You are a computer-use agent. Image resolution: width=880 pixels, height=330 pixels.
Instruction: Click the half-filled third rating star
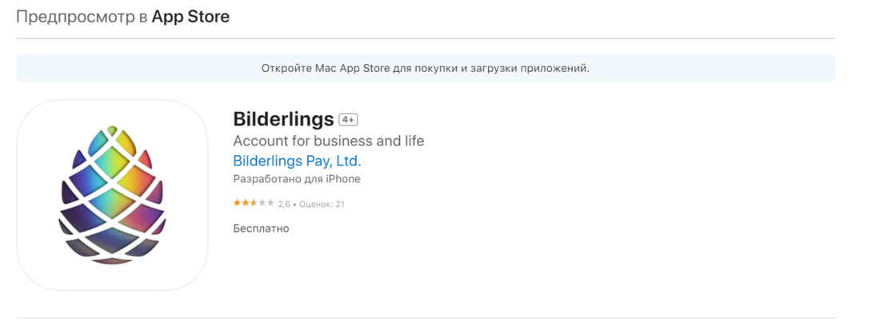tap(254, 204)
